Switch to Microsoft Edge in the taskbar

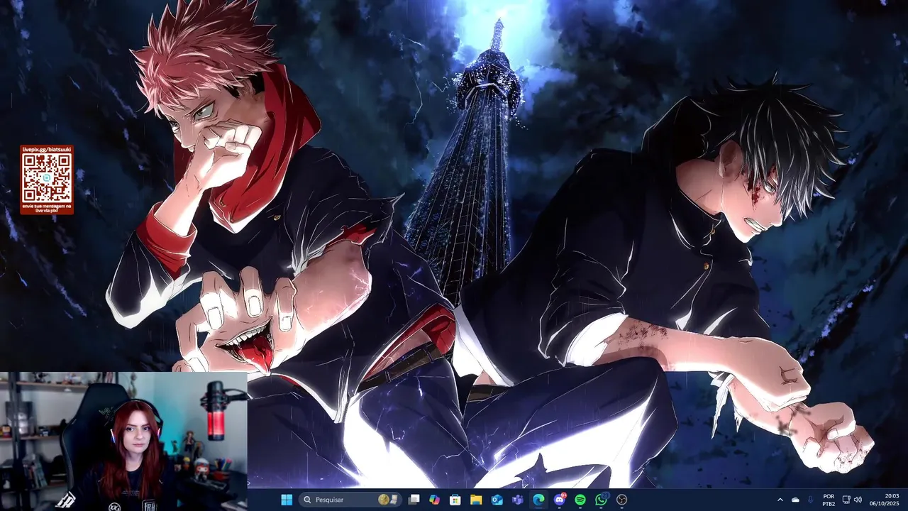pyautogui.click(x=538, y=500)
